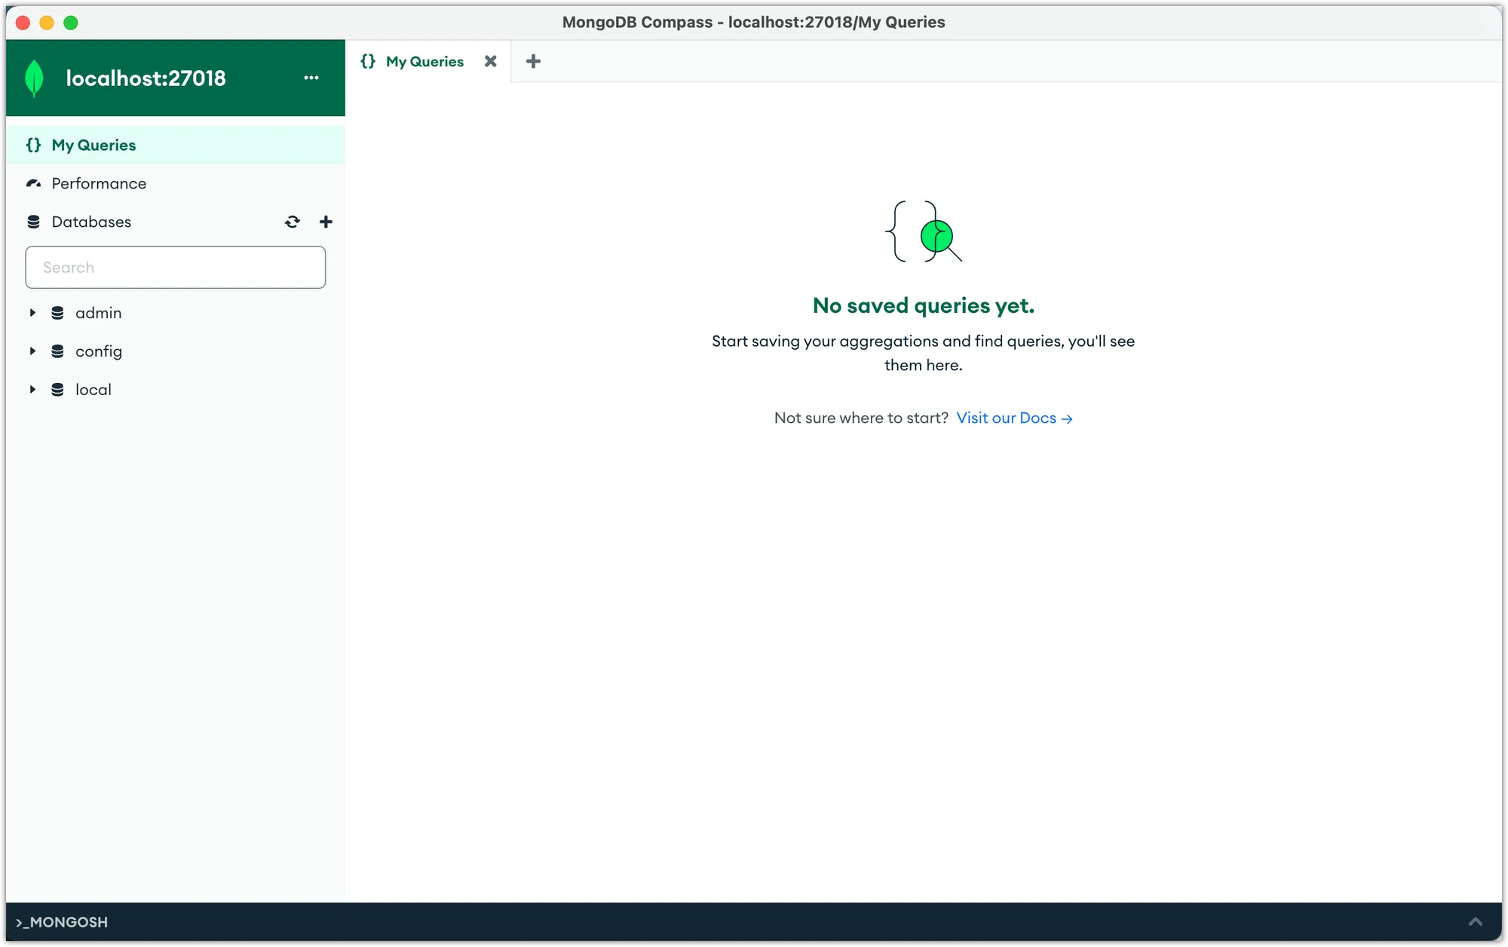Click the config database icon

point(57,351)
